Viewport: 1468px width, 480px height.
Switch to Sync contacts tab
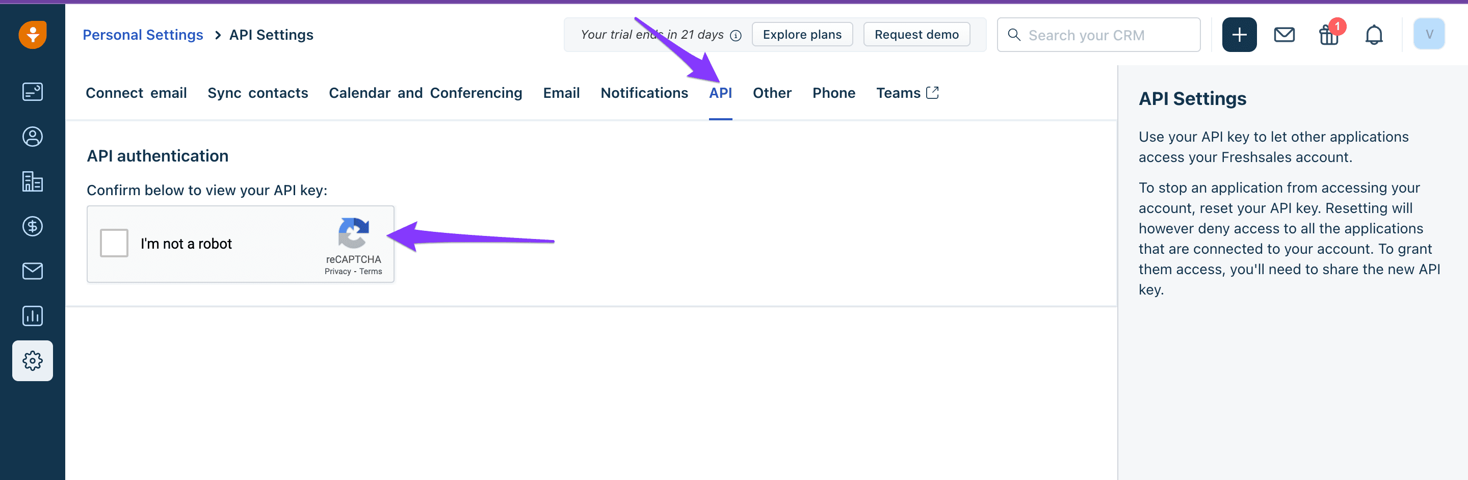point(257,93)
